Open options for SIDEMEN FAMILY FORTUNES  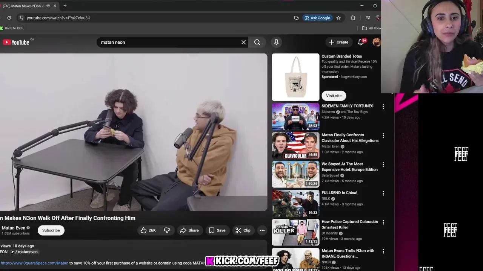[x=383, y=107]
